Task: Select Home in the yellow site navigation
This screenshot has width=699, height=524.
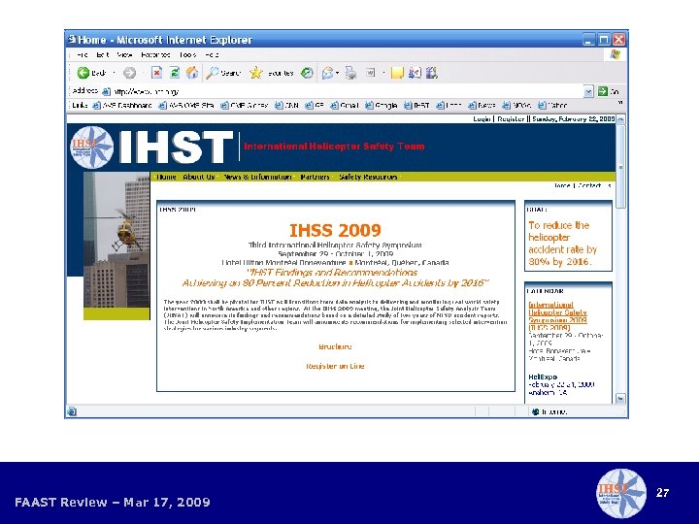Action: (x=166, y=177)
